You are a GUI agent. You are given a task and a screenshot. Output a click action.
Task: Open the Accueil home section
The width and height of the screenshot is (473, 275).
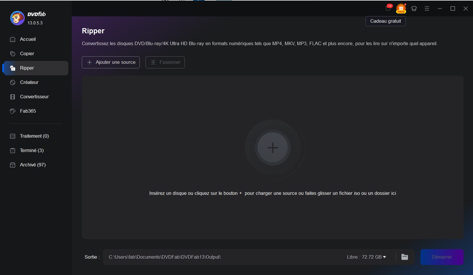coord(13,39)
